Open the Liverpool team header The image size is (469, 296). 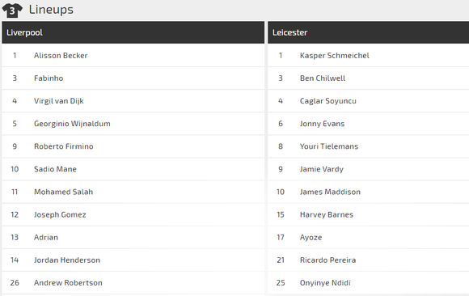pyautogui.click(x=133, y=32)
